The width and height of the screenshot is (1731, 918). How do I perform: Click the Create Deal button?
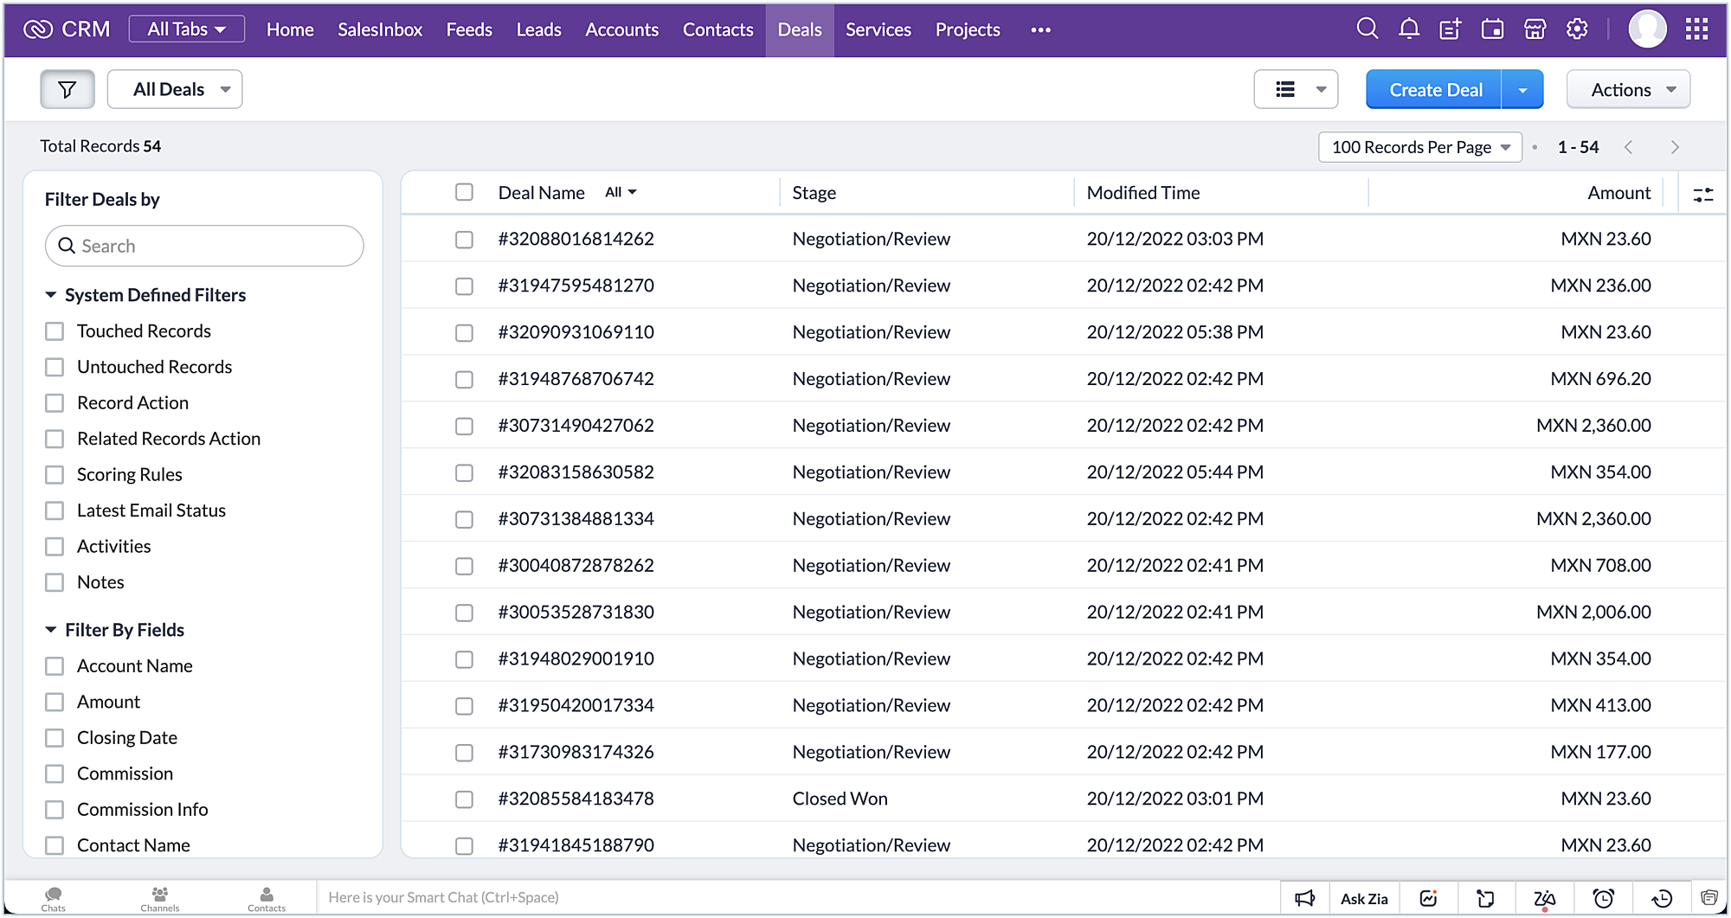1435,89
